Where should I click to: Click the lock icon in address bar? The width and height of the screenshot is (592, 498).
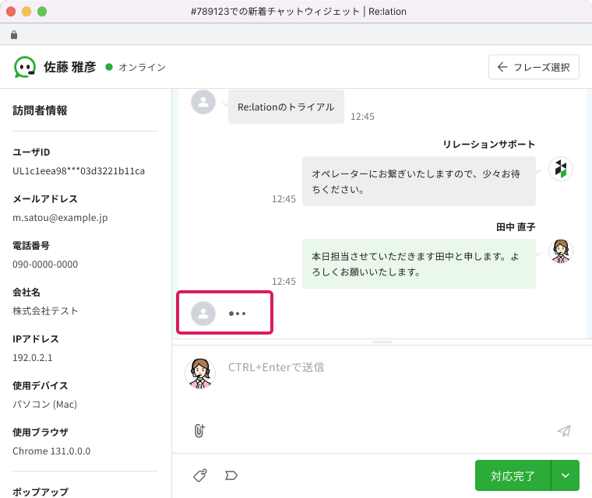click(x=14, y=35)
